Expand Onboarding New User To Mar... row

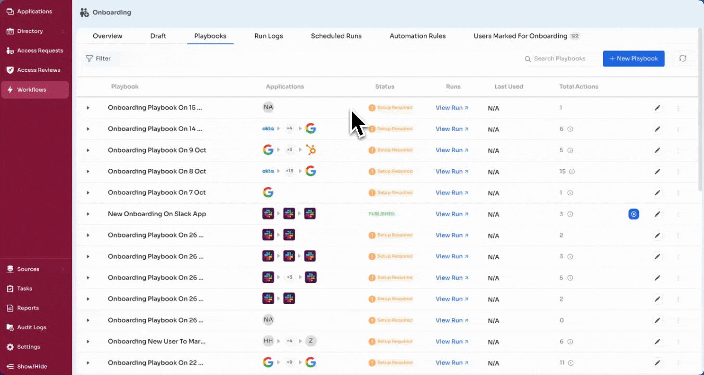pyautogui.click(x=88, y=342)
